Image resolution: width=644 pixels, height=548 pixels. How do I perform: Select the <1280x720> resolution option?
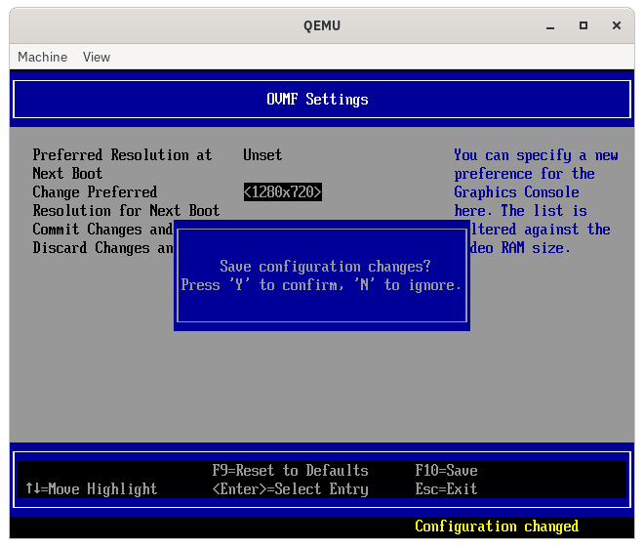pos(283,192)
